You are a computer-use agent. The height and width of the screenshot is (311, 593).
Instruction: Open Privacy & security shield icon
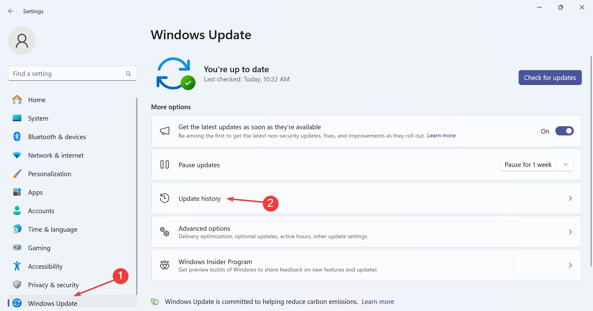click(17, 284)
